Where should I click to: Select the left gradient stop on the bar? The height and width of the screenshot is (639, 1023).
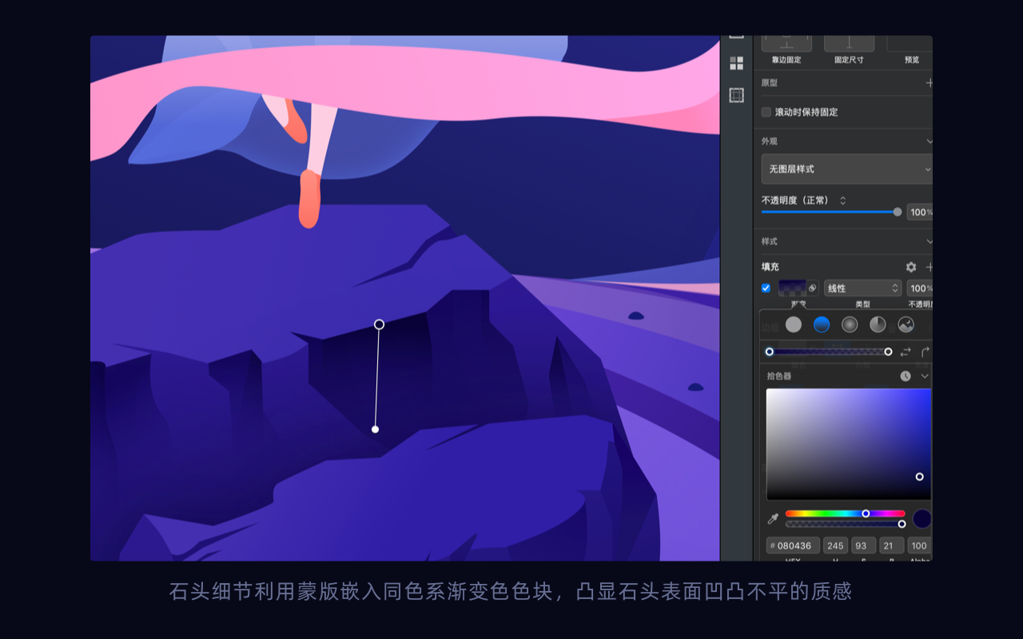point(770,351)
